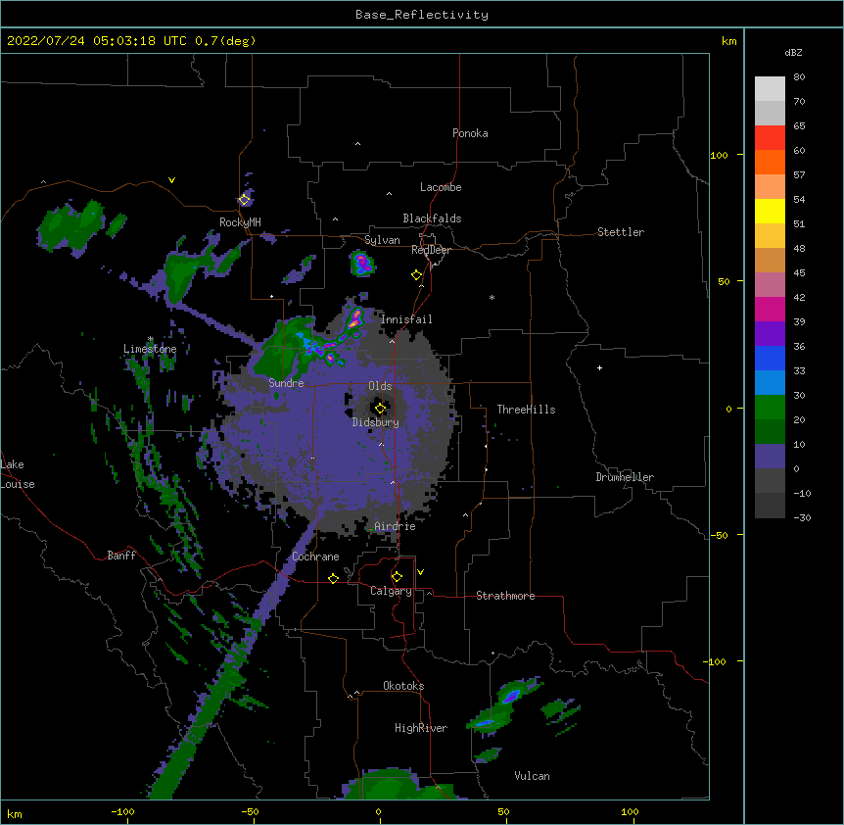Screen dimensions: 844x825
Task: Click the Base_Reflectivity title text
Action: click(x=422, y=15)
